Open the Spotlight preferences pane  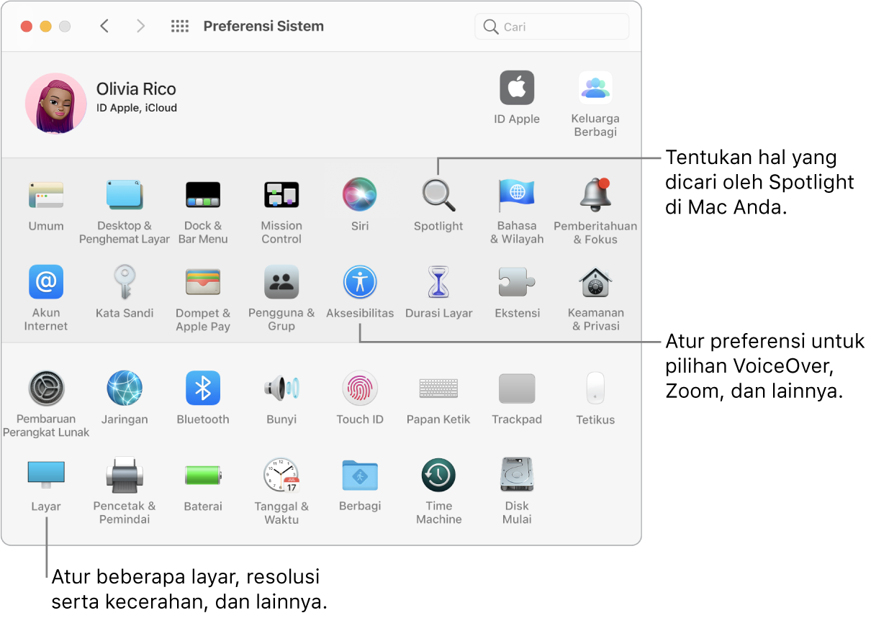click(438, 196)
